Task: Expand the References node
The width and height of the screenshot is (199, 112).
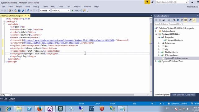Action: click(x=159, y=43)
